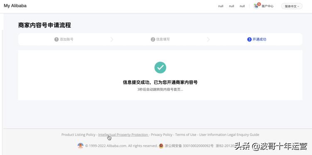Select step 1 添加账号
Image resolution: width=312 pixels, height=155 pixels.
click(x=64, y=39)
